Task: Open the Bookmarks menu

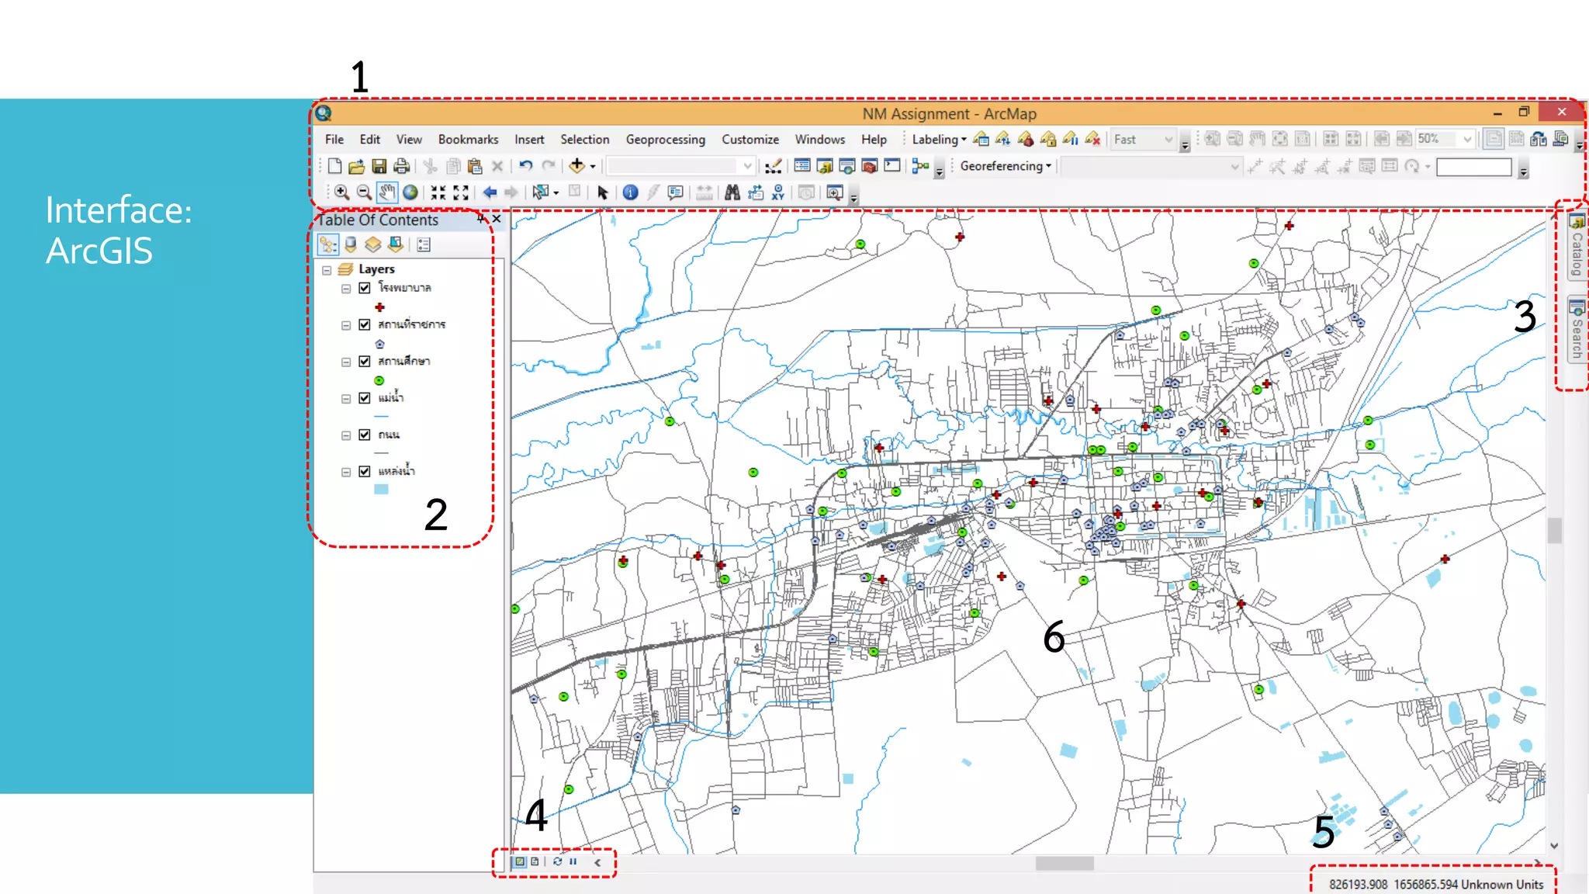Action: (468, 140)
